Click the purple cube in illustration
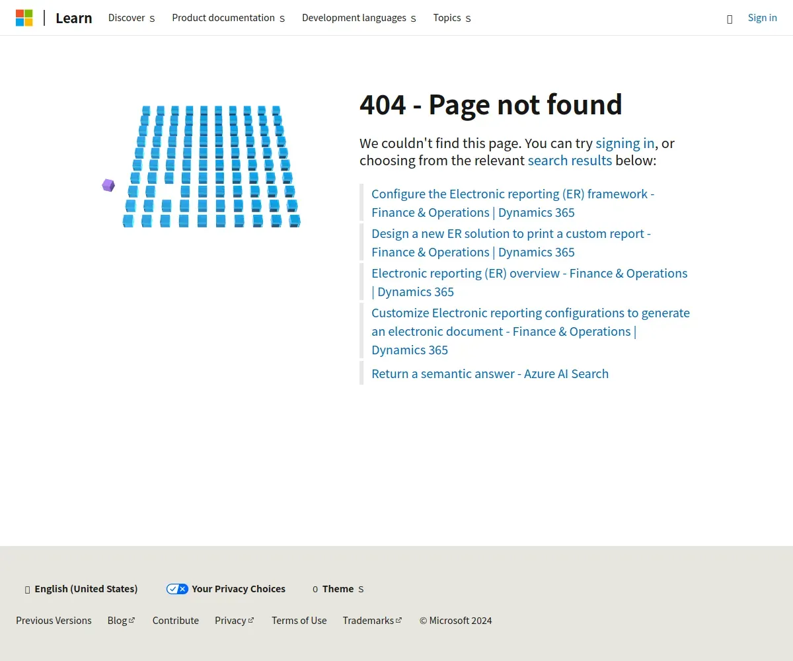The image size is (793, 661). tap(108, 185)
